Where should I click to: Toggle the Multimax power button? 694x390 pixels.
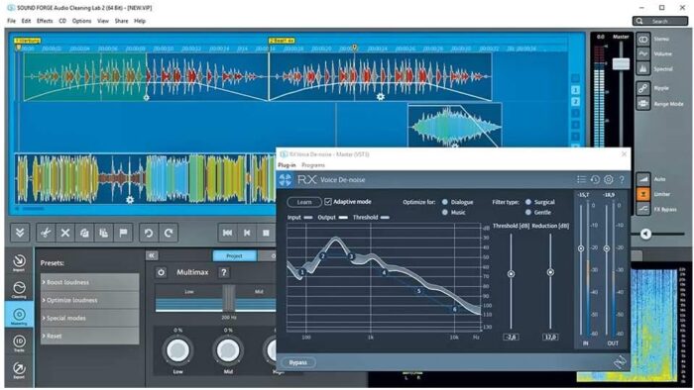pos(161,272)
